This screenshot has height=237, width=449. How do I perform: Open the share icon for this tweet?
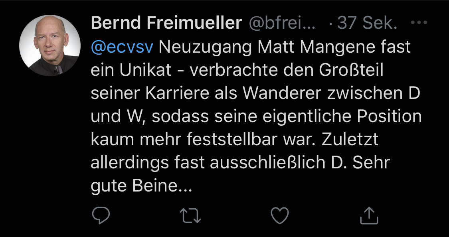369,216
